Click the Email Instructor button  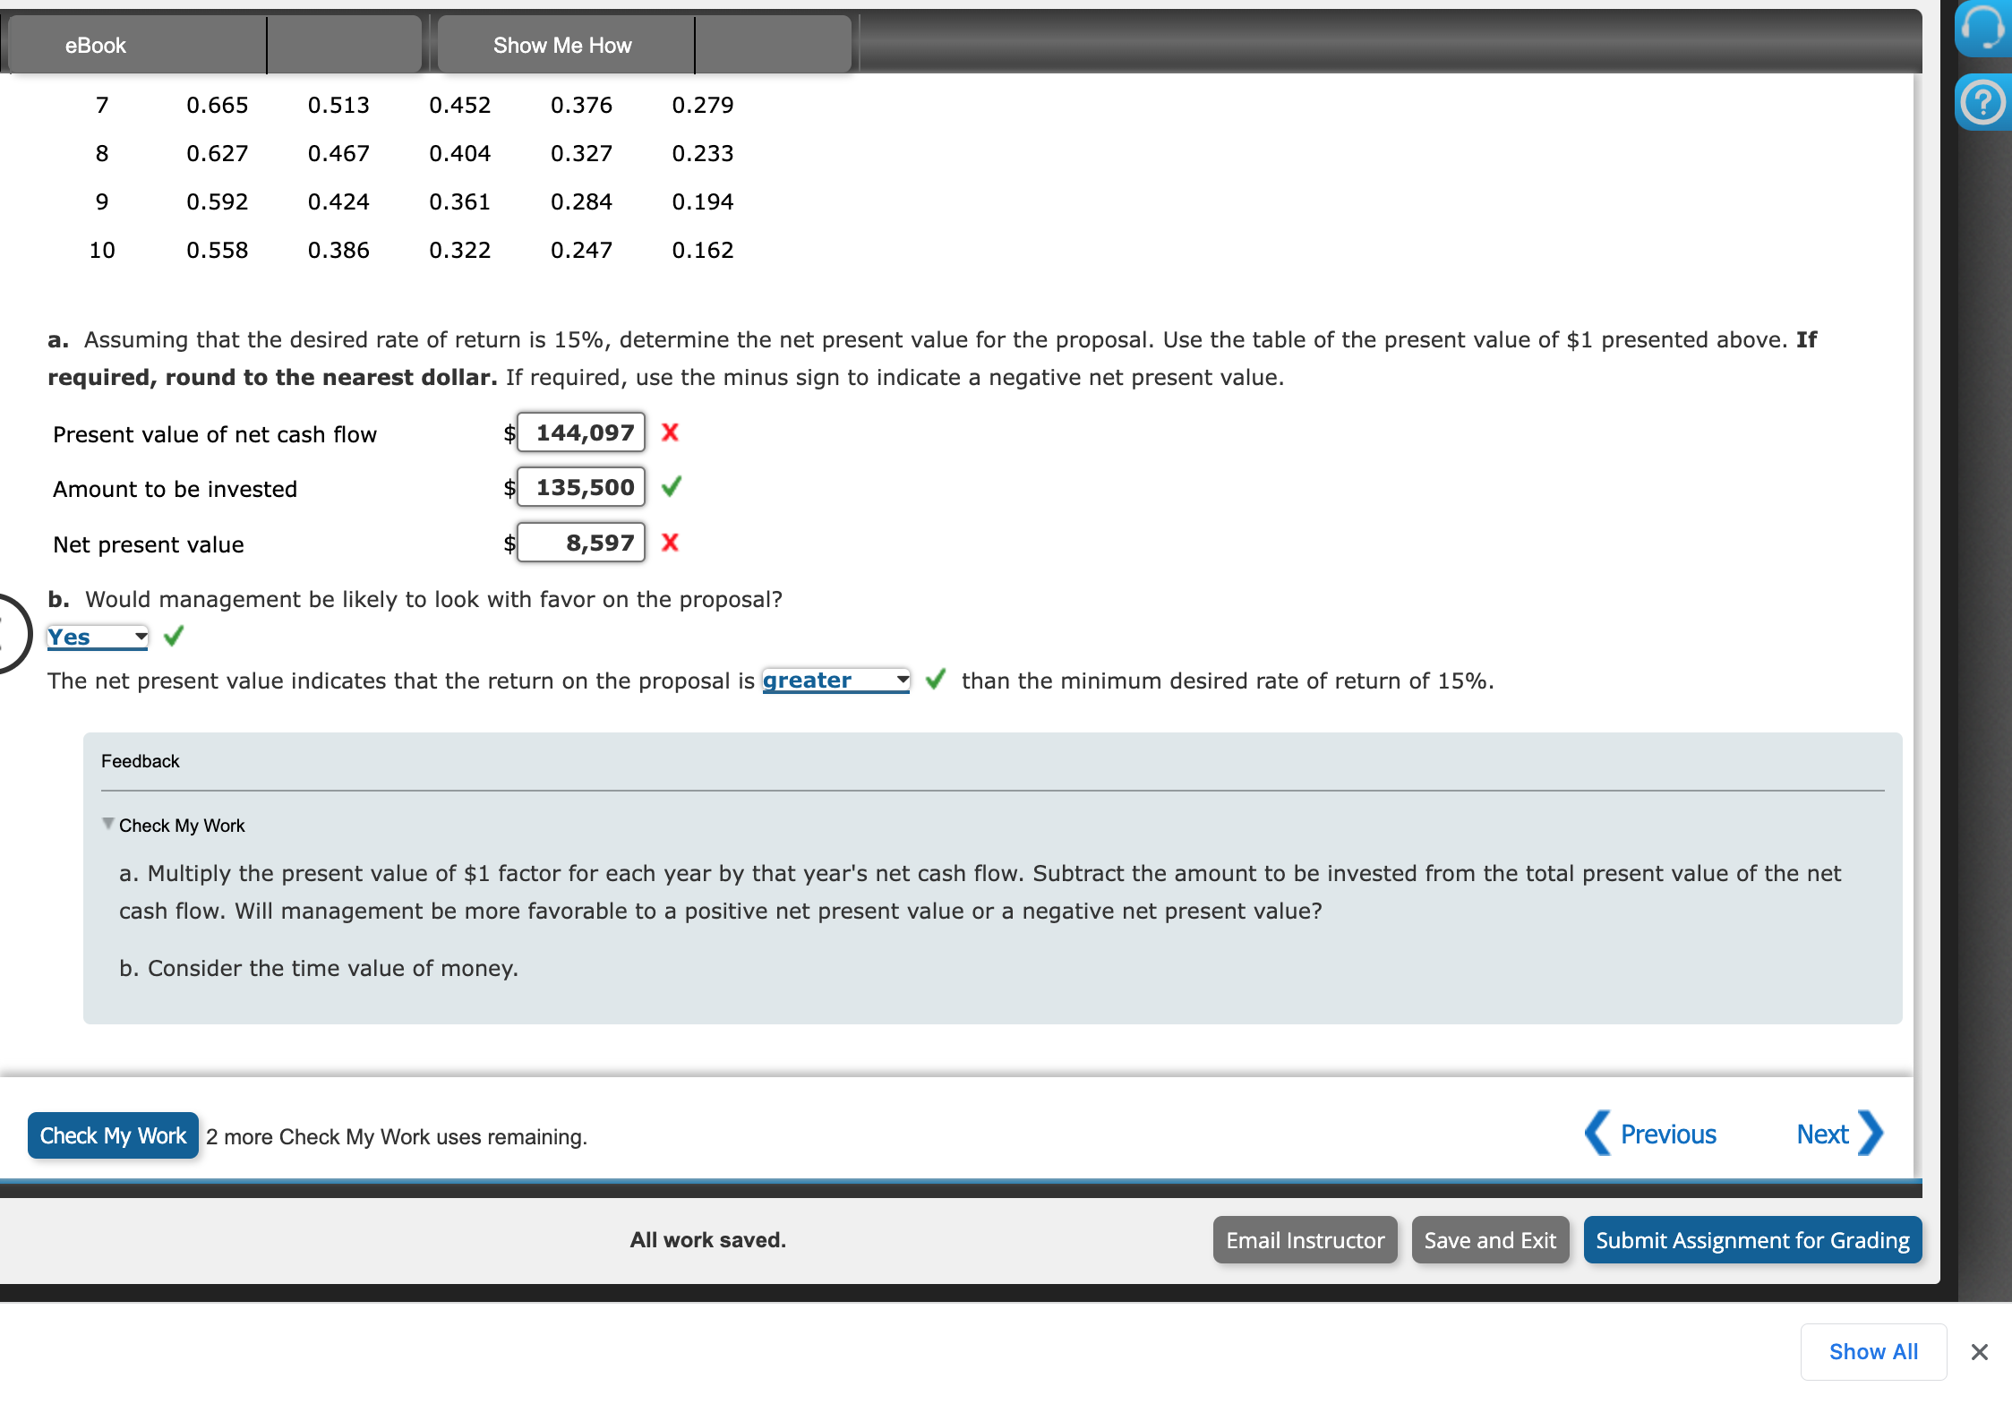tap(1305, 1240)
